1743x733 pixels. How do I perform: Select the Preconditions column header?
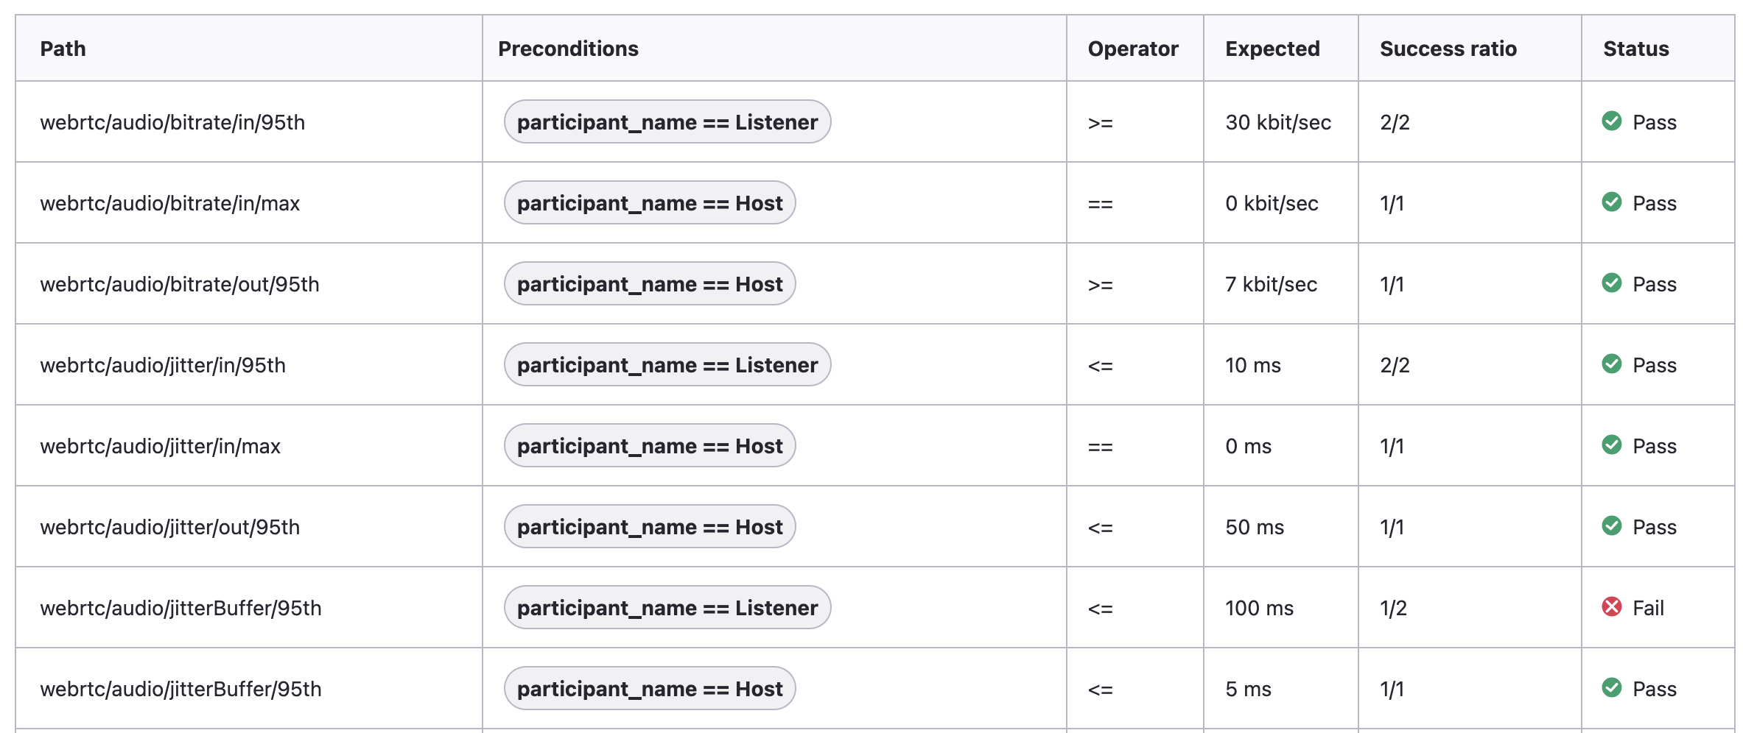coord(568,49)
